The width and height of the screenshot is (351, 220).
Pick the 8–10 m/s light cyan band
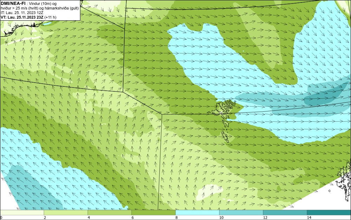point(197,213)
